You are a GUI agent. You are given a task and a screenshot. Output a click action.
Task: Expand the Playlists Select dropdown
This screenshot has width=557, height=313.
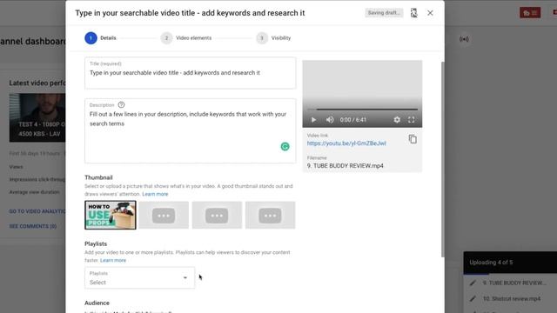[139, 278]
